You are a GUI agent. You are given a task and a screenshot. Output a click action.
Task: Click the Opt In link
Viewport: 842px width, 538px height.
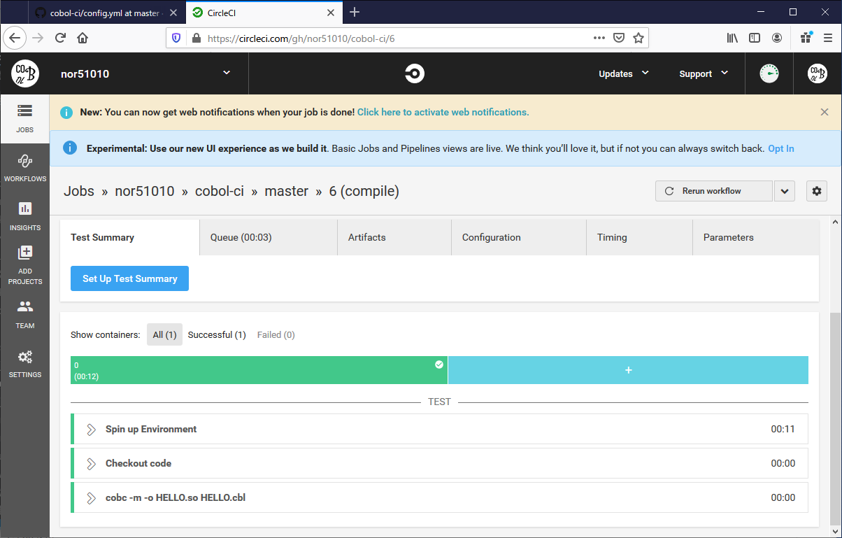780,148
